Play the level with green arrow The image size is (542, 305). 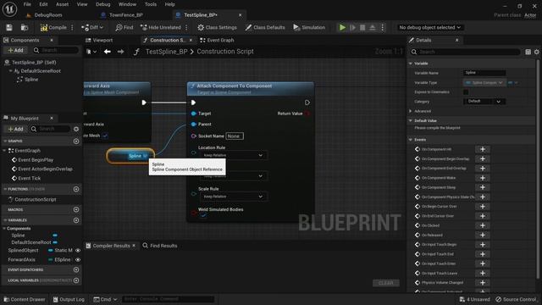click(x=342, y=27)
